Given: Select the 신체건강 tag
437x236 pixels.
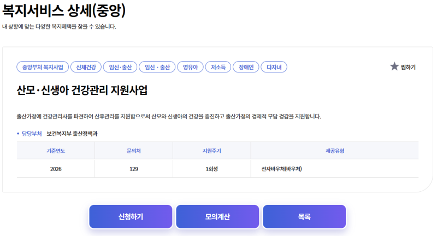Looking at the screenshot, I should click(x=86, y=67).
